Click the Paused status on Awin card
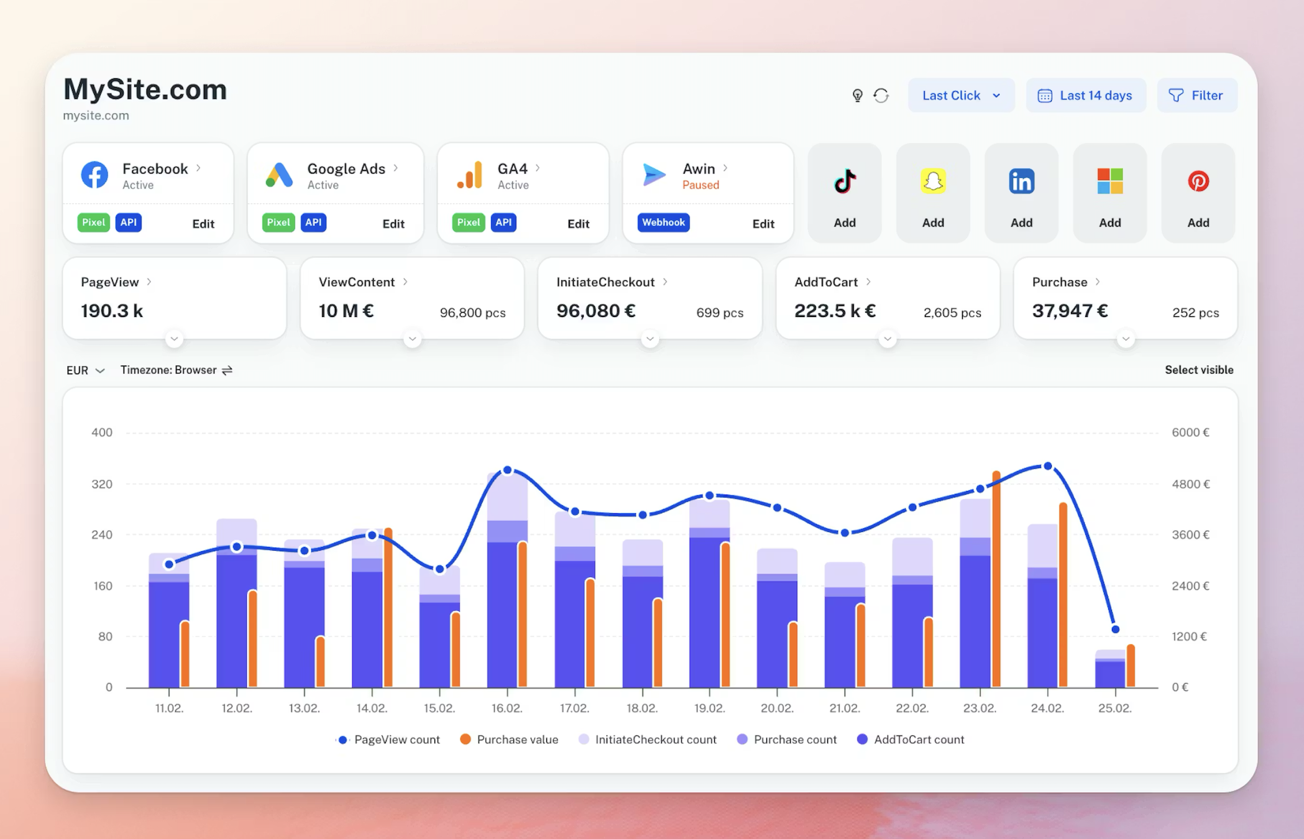Screen dimensions: 1304x839 coord(700,185)
